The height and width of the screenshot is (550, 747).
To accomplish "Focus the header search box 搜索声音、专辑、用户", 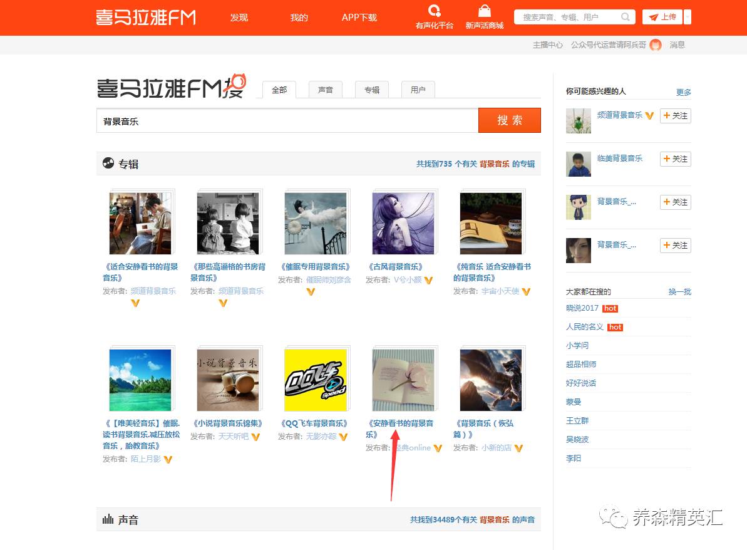I will (575, 17).
